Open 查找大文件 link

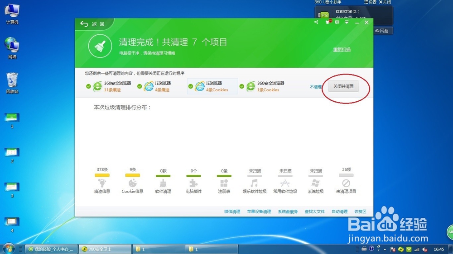point(315,212)
